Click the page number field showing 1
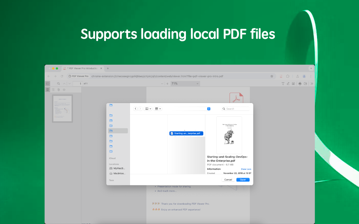359x224 pixels. pyautogui.click(x=78, y=83)
